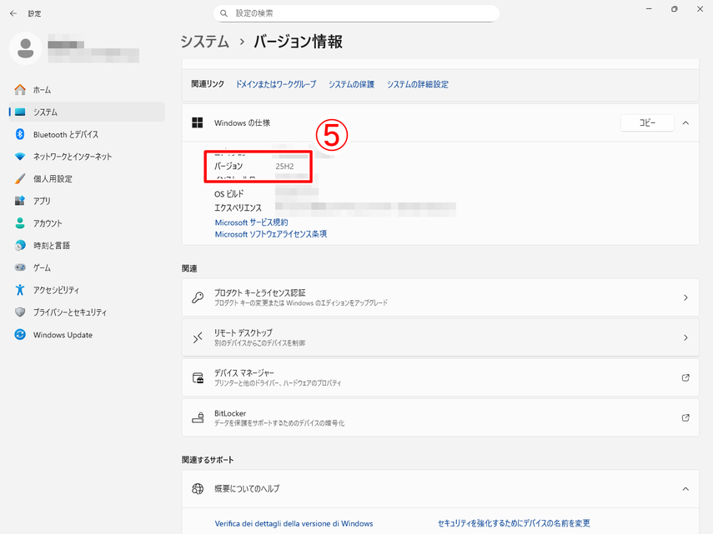Click the OS ビルド label
Viewport: 713px width, 534px height.
[228, 194]
